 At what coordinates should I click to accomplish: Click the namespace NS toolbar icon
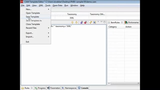click(x=95, y=22)
